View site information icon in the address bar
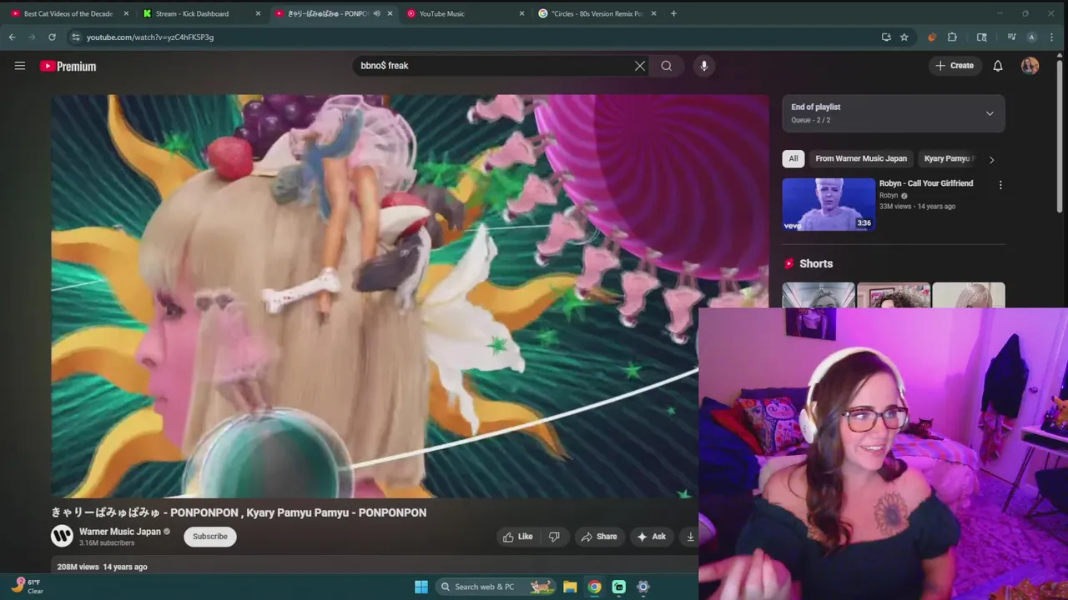This screenshot has width=1068, height=600. pos(75,37)
